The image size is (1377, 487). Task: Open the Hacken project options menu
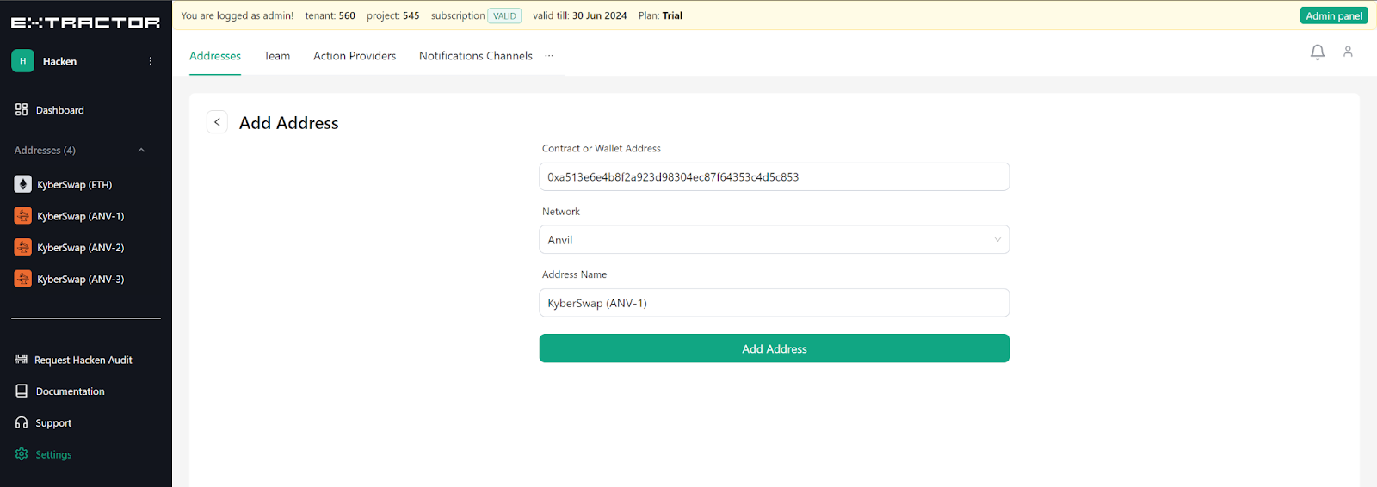(150, 61)
